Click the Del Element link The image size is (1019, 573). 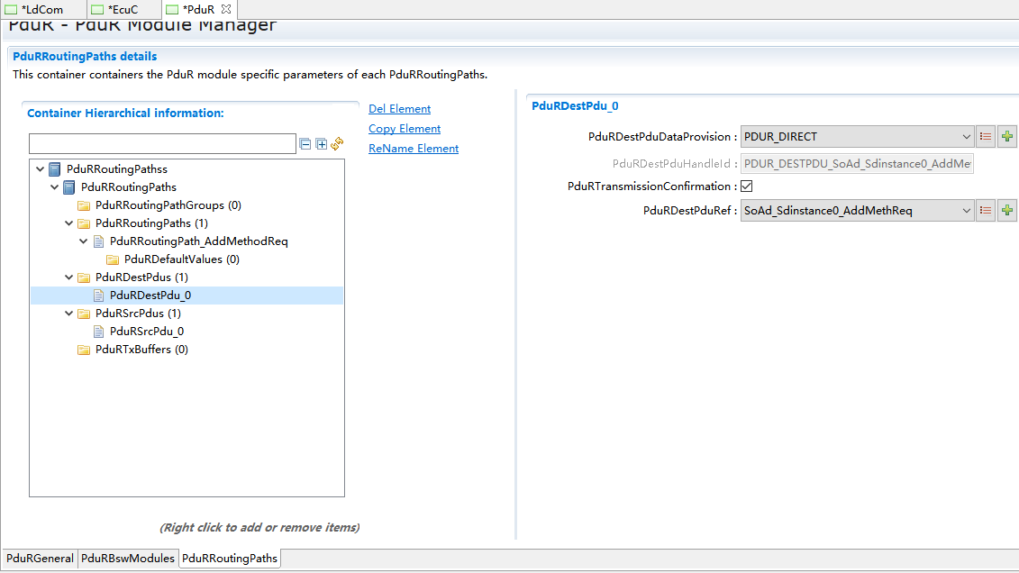click(x=399, y=109)
